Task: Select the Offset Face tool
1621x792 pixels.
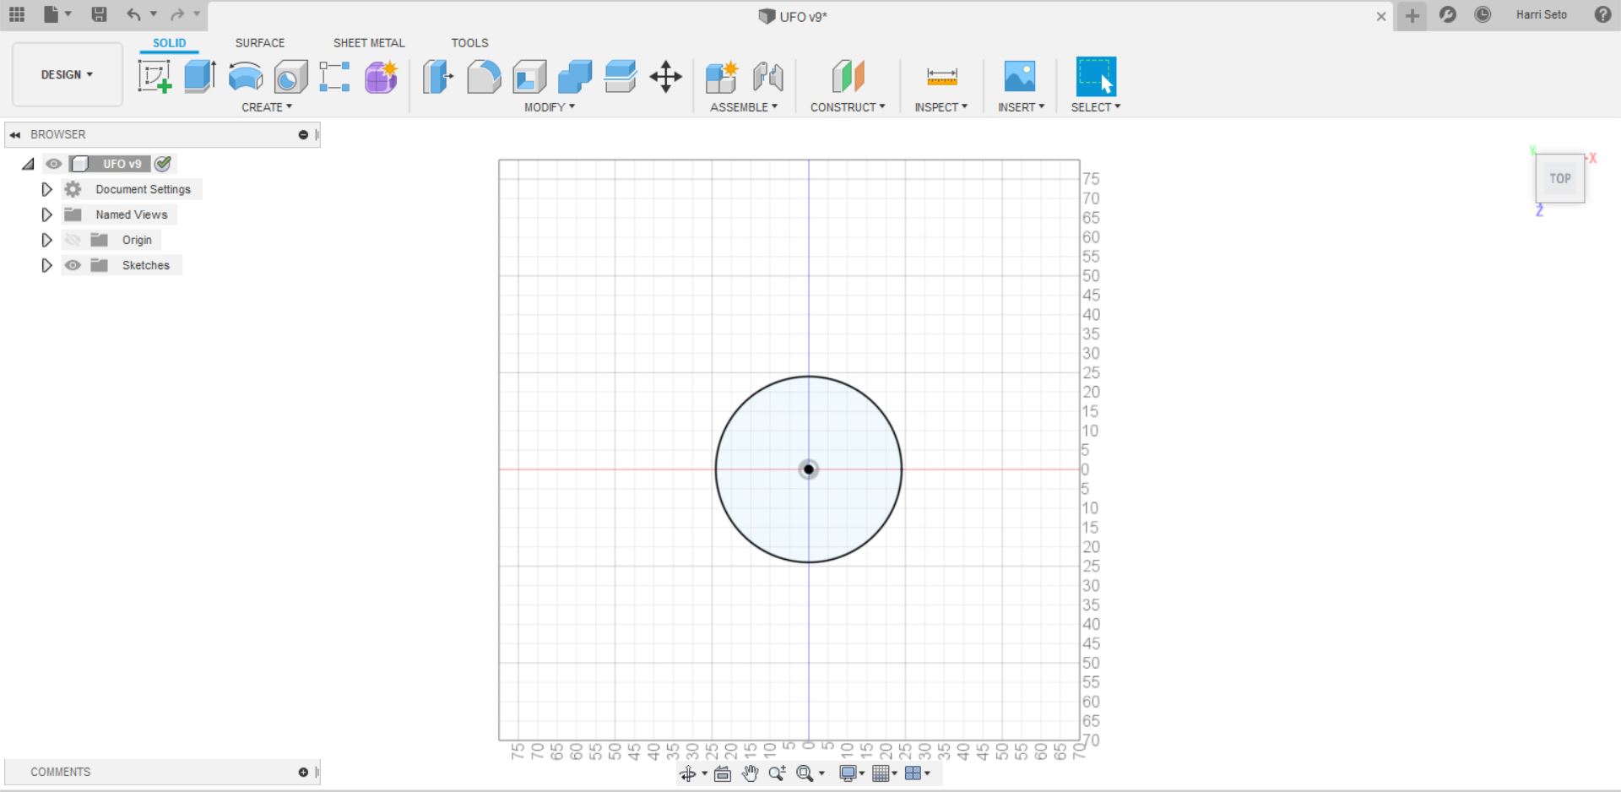Action: tap(621, 77)
